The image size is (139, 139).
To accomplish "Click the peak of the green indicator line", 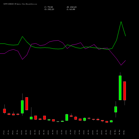I will [121, 22].
